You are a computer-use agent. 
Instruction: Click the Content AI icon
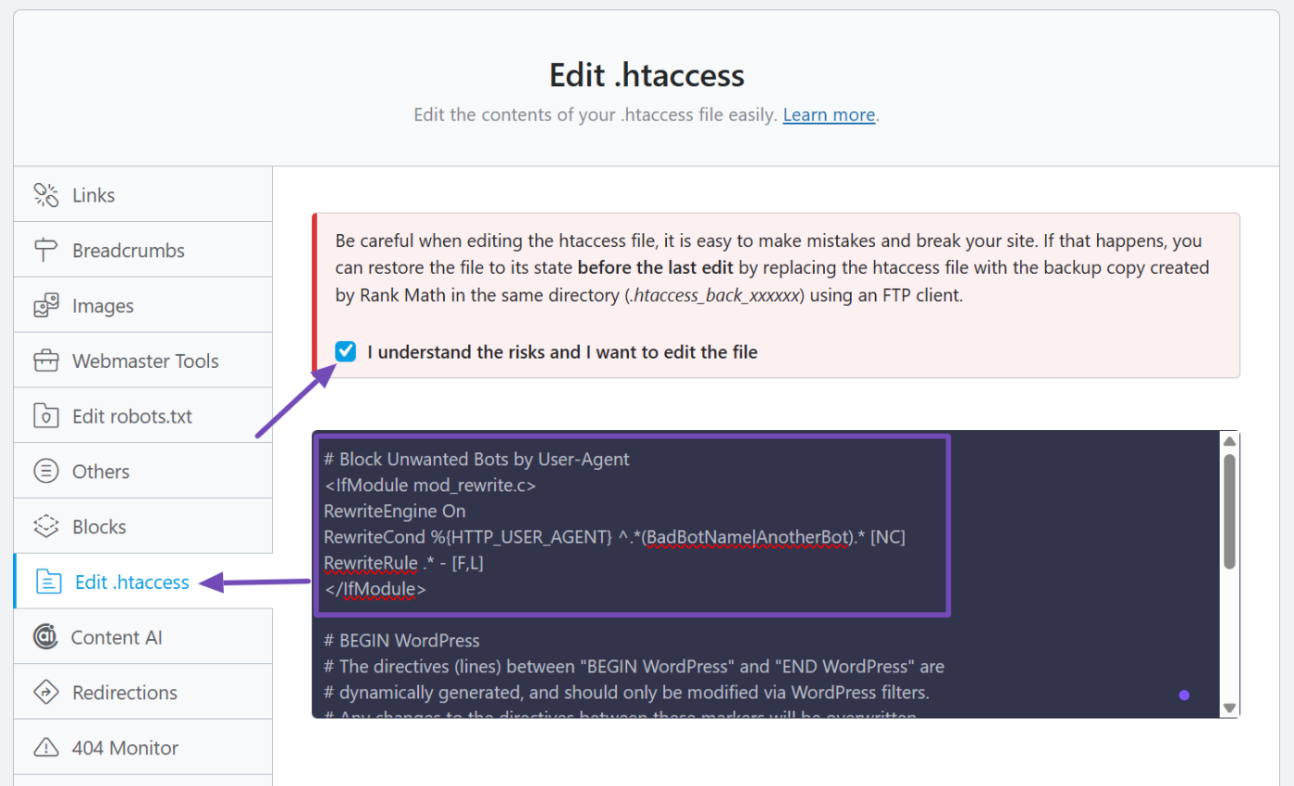[x=44, y=637]
